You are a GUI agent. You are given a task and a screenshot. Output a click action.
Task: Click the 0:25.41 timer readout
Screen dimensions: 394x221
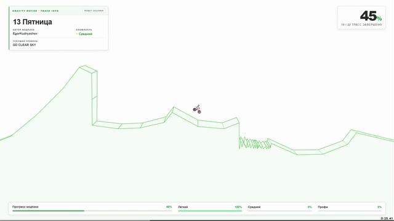click(387, 219)
